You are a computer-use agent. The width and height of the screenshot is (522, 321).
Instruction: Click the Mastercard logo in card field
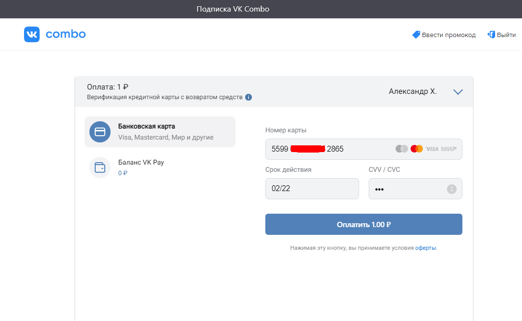(x=416, y=149)
